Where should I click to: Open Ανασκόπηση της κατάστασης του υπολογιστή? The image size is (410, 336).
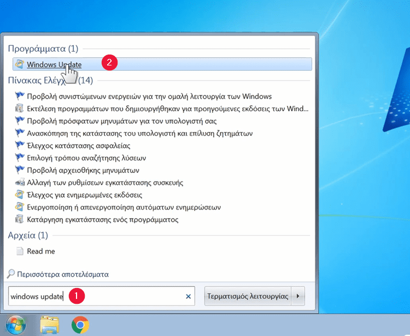coord(140,133)
